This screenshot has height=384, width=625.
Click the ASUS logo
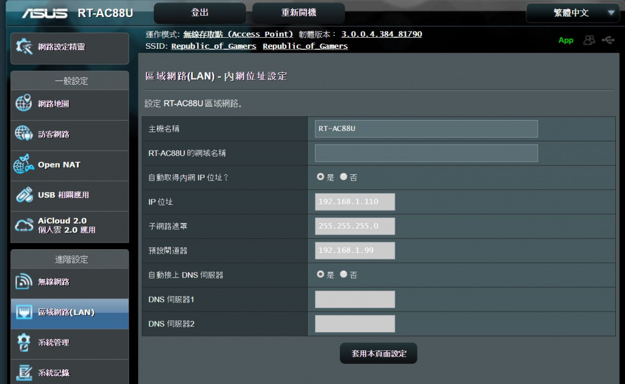(x=45, y=13)
